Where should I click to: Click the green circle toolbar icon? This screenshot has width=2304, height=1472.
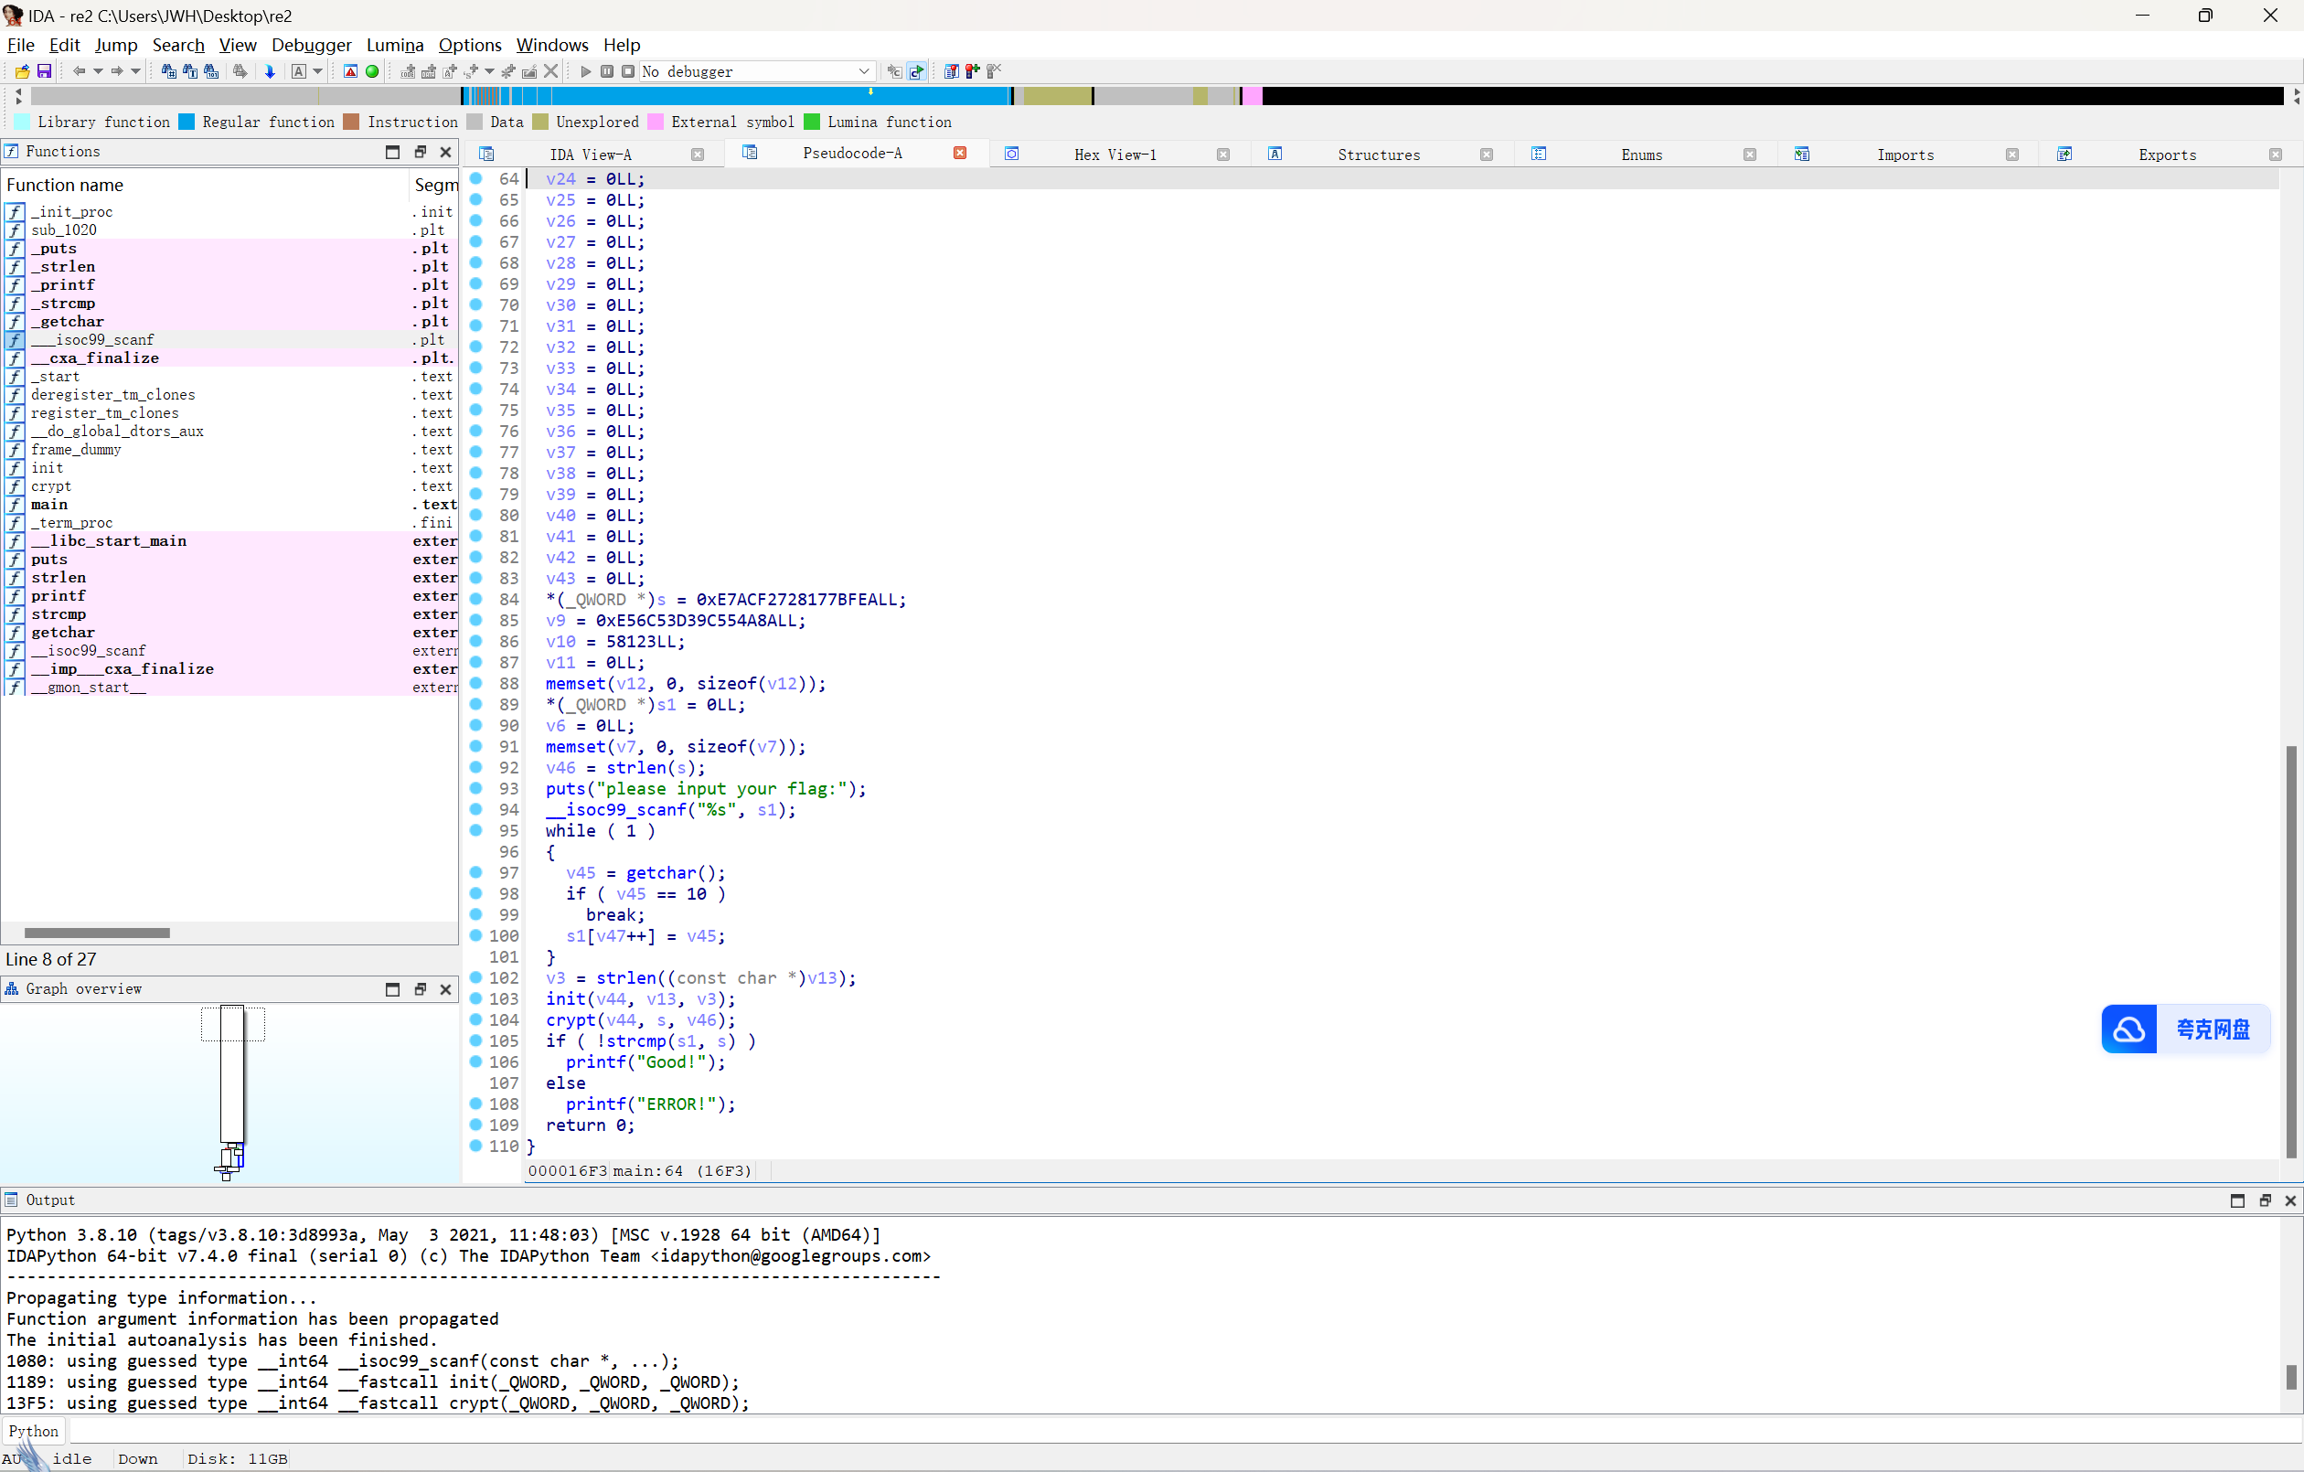(x=372, y=72)
